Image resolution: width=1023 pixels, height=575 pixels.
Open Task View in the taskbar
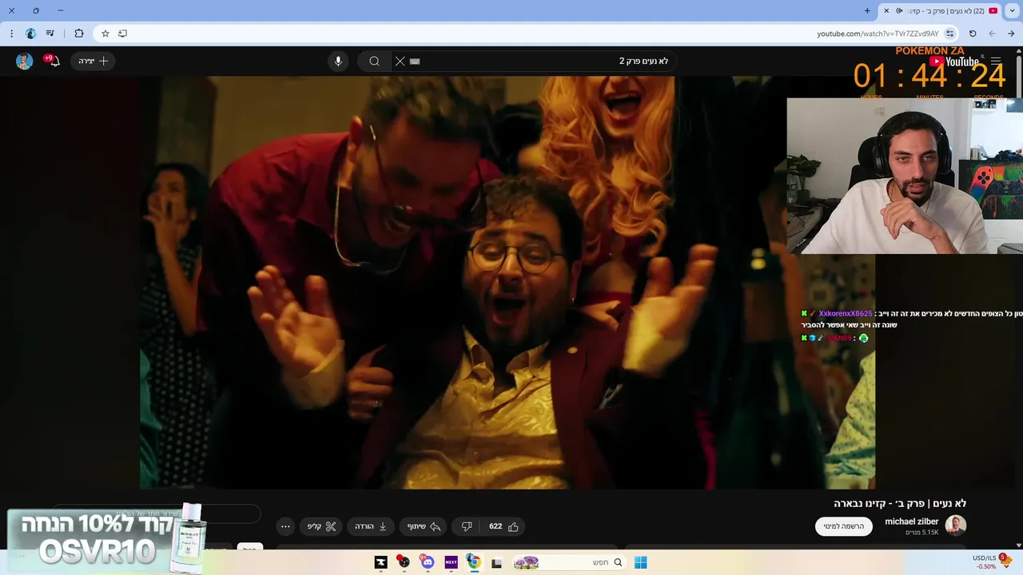(x=496, y=562)
